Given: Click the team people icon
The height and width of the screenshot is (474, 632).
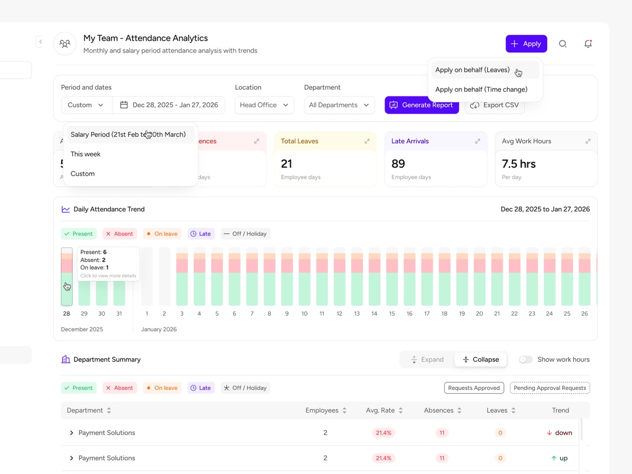Looking at the screenshot, I should pos(65,44).
